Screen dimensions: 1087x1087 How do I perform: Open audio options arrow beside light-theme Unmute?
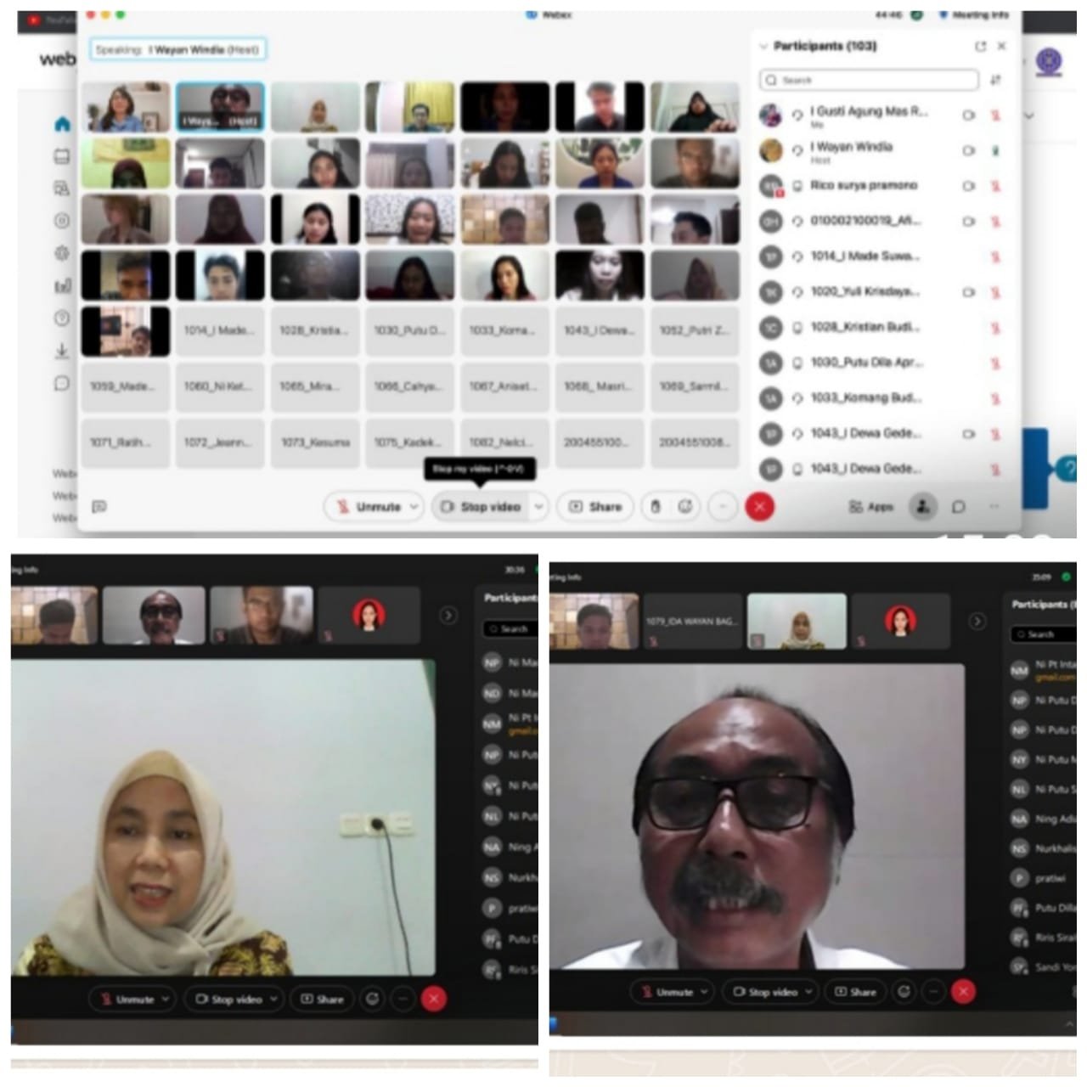pos(414,507)
